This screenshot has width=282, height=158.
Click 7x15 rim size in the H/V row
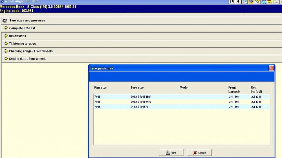tap(97, 97)
